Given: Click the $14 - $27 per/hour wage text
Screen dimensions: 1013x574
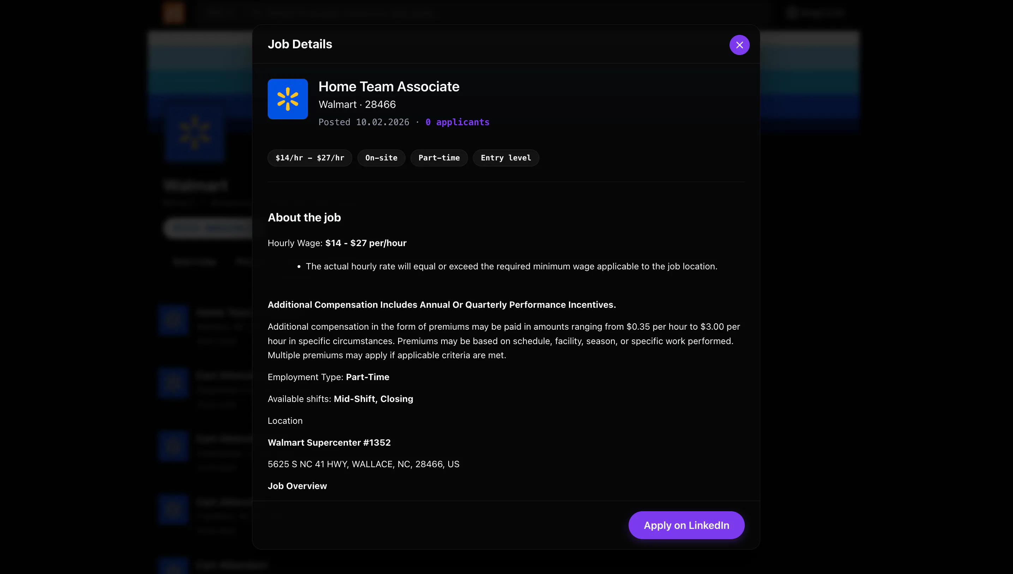Looking at the screenshot, I should click(x=366, y=243).
